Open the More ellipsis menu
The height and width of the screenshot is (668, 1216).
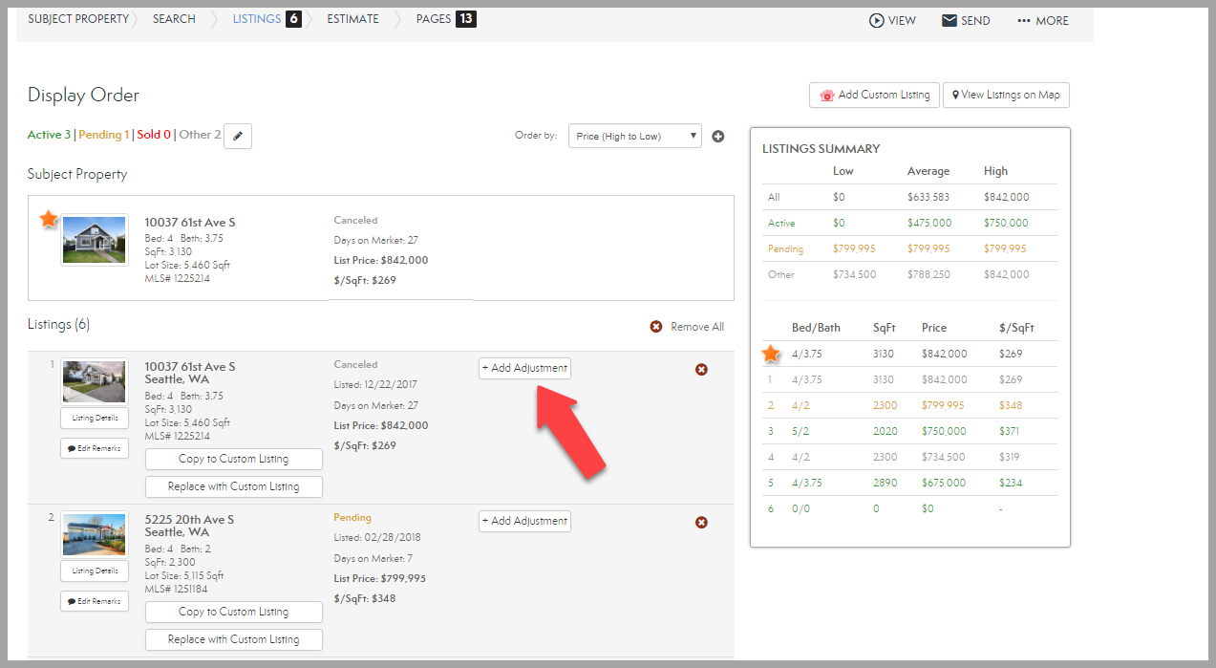(x=1043, y=20)
